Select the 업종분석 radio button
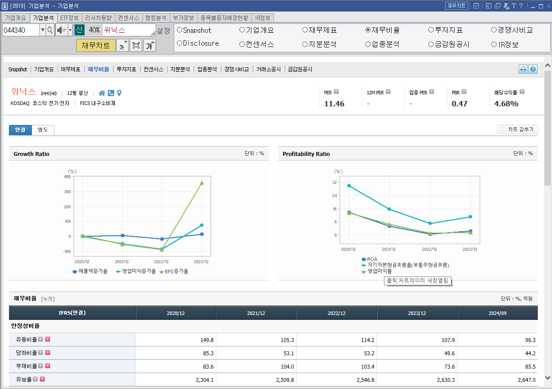The image size is (552, 389). 368,44
